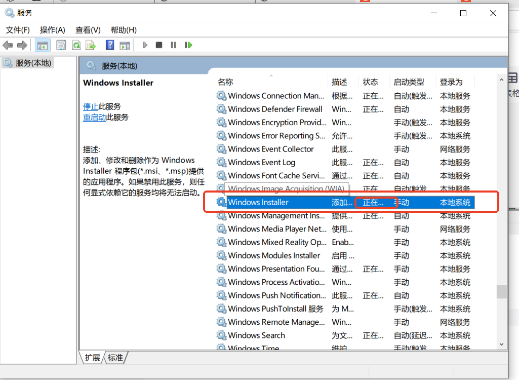Viewport: 519px width, 380px height.
Task: Open the 查看(V) menu
Action: 88,30
